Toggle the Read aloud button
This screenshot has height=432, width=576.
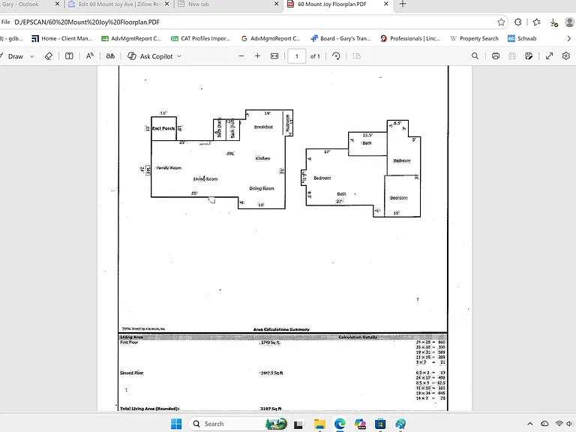[x=90, y=56]
